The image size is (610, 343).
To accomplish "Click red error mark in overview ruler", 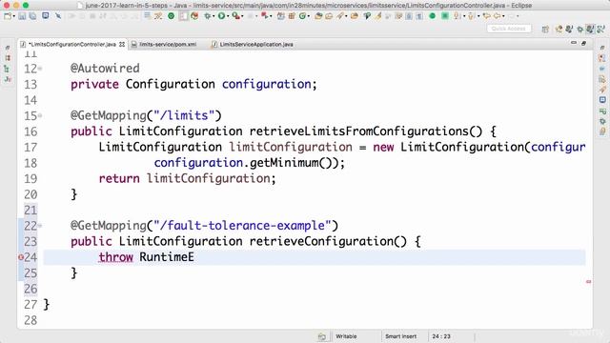I will (x=589, y=282).
